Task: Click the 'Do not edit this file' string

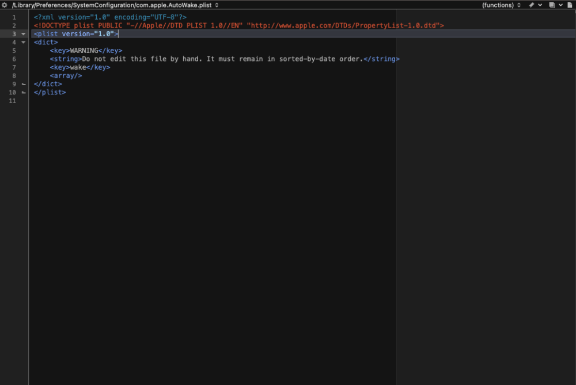Action: pyautogui.click(x=222, y=59)
